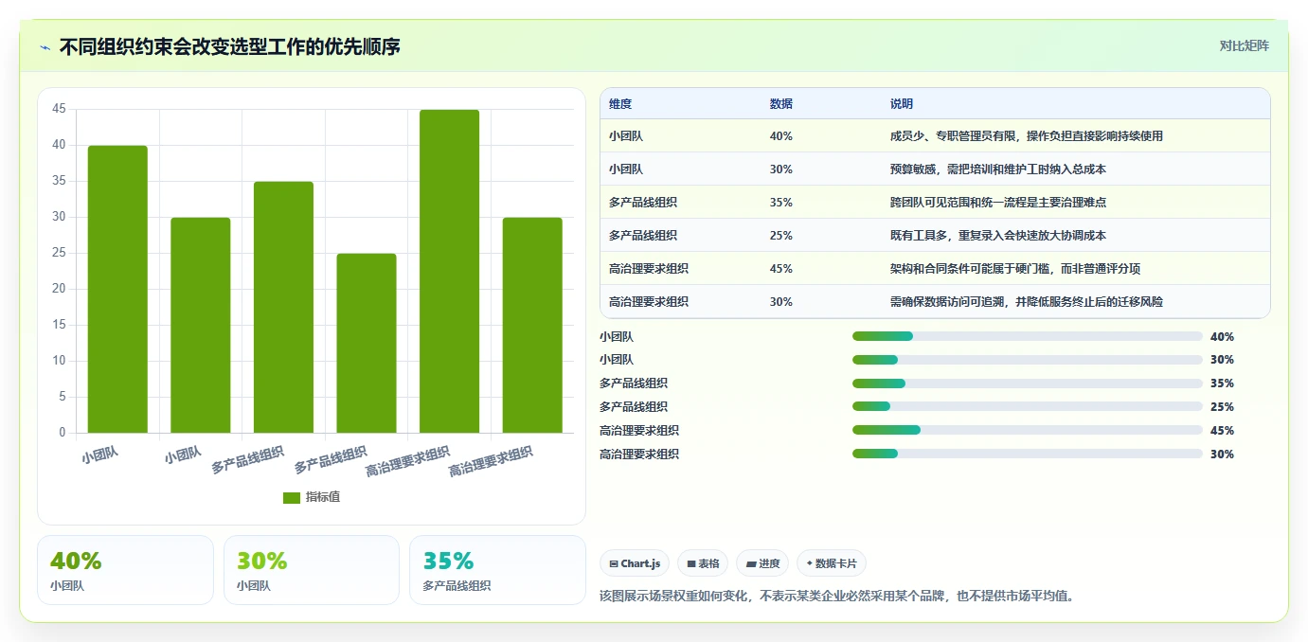Image resolution: width=1308 pixels, height=642 pixels.
Task: Click the 0 tick on the y-axis
Action: pyautogui.click(x=63, y=433)
